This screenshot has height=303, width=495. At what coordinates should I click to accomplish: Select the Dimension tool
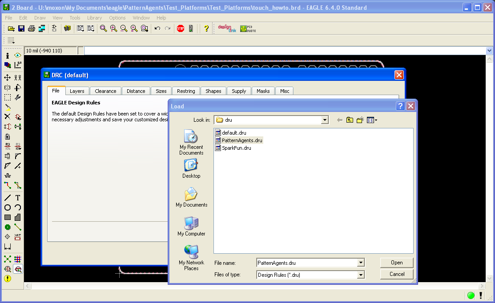pos(8,247)
